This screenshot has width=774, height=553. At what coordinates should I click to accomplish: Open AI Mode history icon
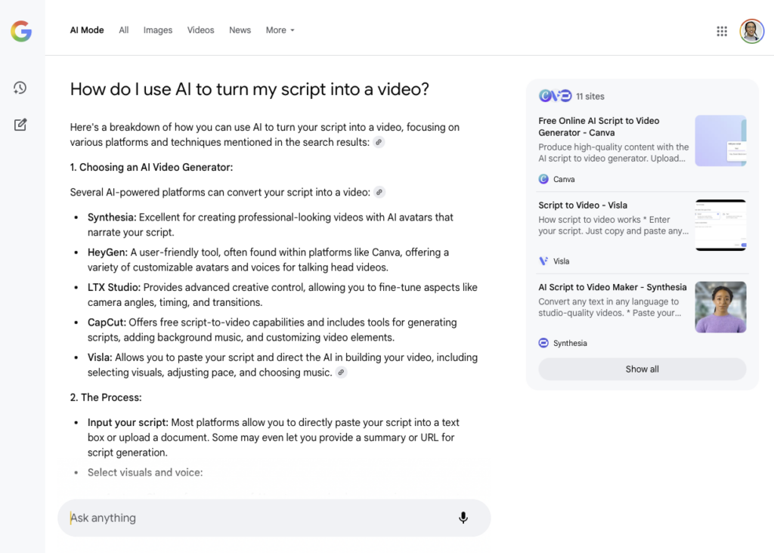tap(20, 88)
